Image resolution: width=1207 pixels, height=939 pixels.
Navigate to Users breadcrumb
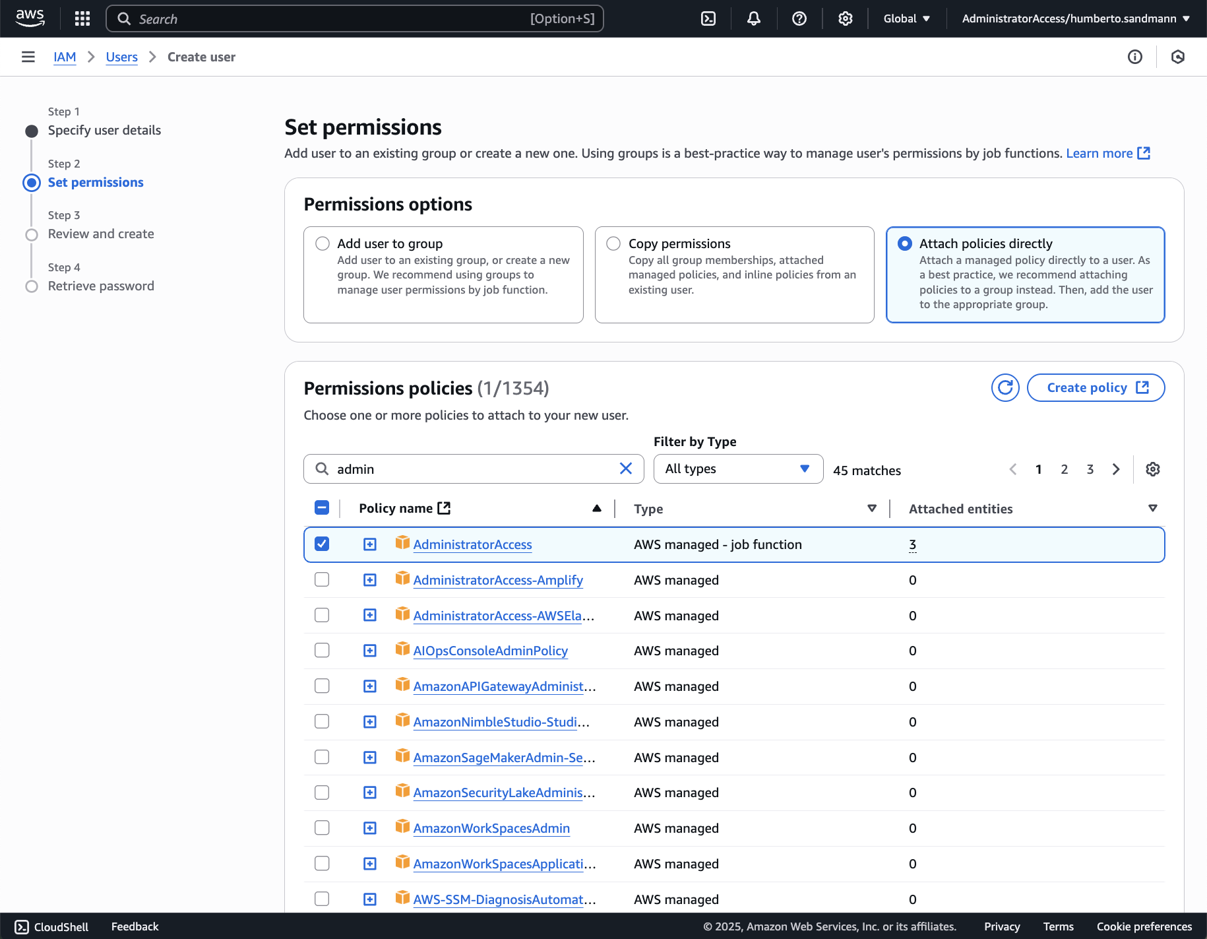point(122,57)
